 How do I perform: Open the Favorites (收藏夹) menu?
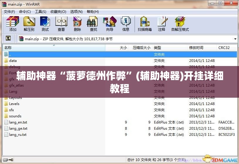[58, 12]
